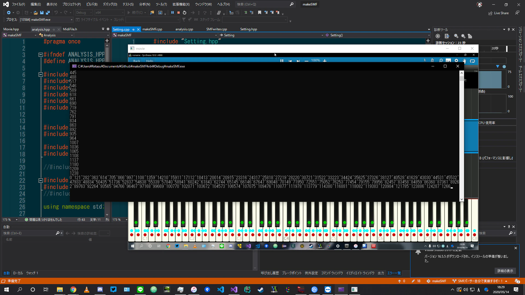Open the エラー一覧 tab
Viewport: 525px width, 295px height.
[x=394, y=273]
